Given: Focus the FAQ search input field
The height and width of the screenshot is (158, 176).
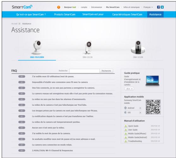Looking at the screenshot, I should [84, 71].
